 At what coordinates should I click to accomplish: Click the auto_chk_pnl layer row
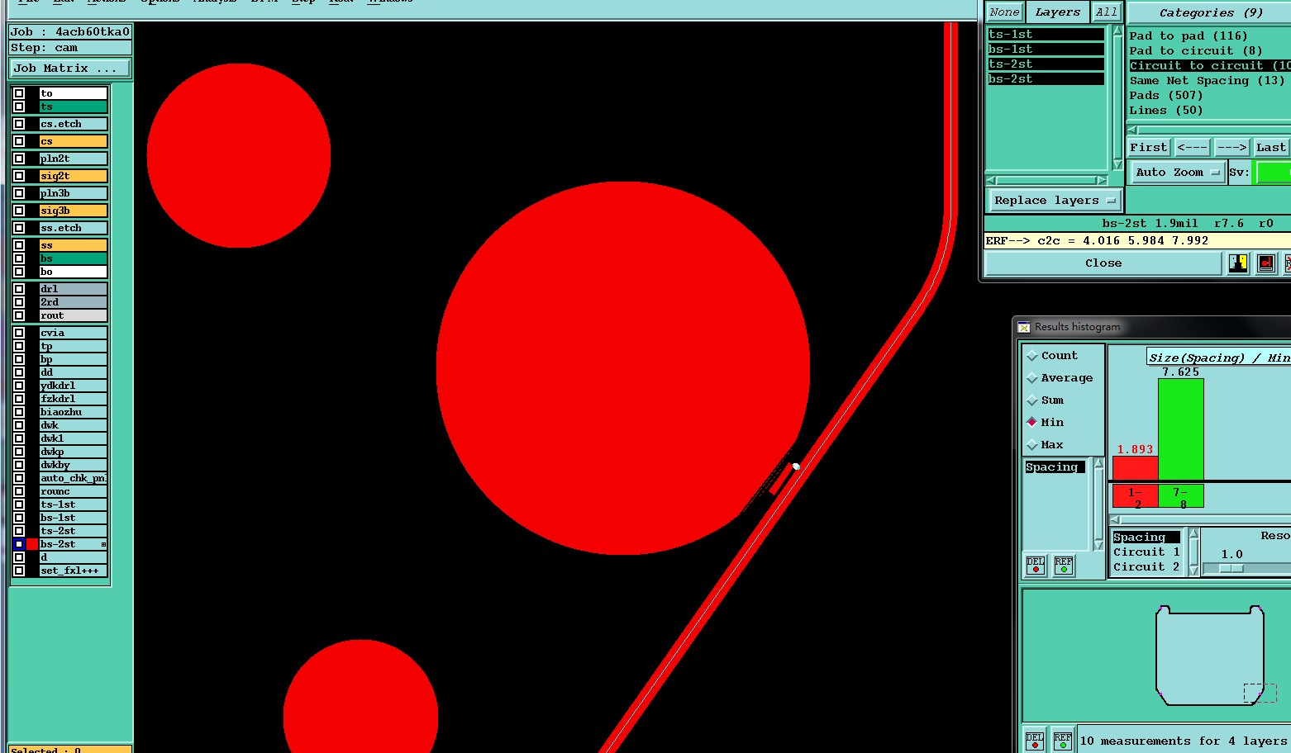click(x=74, y=478)
